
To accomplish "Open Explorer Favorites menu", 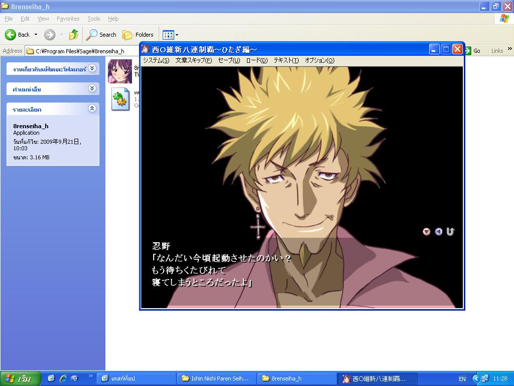I will [68, 19].
